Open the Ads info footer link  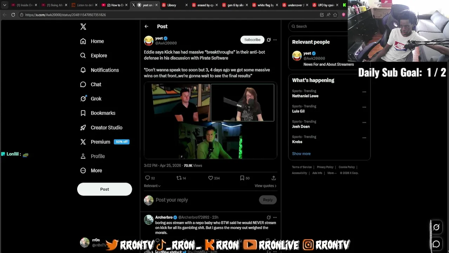pyautogui.click(x=317, y=173)
